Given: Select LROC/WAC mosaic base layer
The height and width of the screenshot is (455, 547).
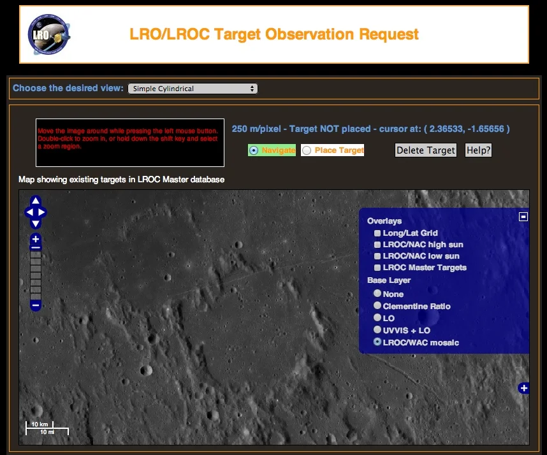Looking at the screenshot, I should (x=377, y=342).
